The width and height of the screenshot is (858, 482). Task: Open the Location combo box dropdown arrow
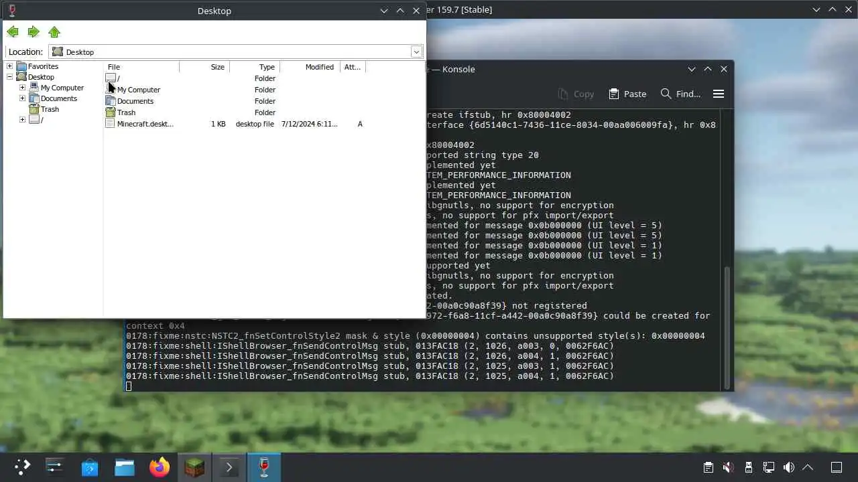tap(416, 52)
